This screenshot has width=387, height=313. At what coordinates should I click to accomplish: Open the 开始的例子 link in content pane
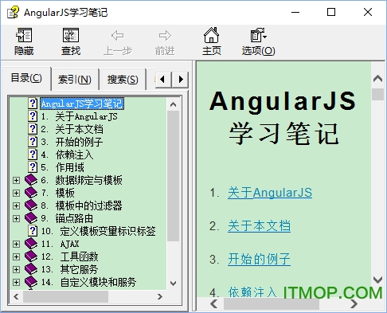click(259, 259)
